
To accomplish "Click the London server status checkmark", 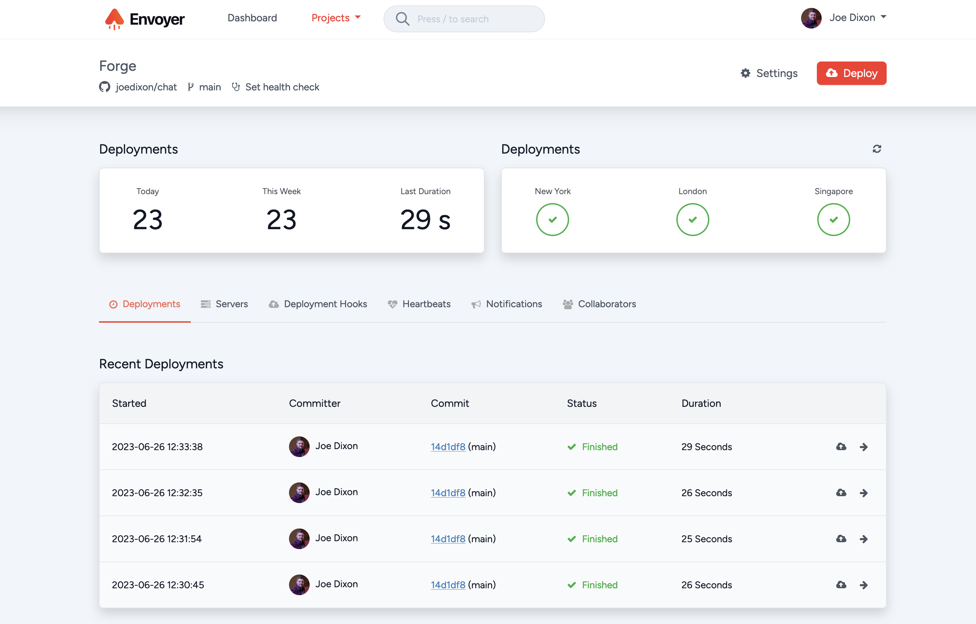I will click(x=692, y=220).
